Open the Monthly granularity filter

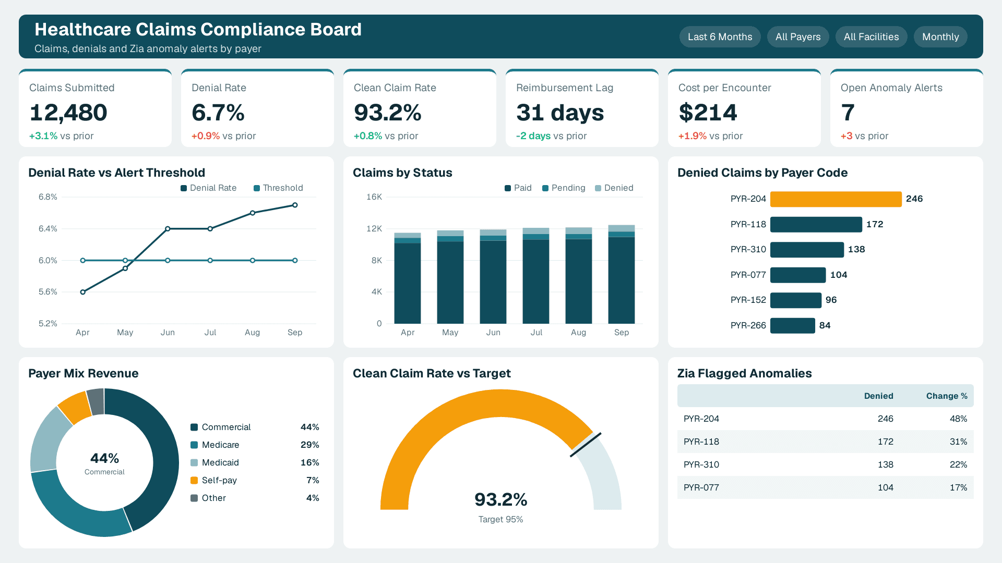[940, 37]
